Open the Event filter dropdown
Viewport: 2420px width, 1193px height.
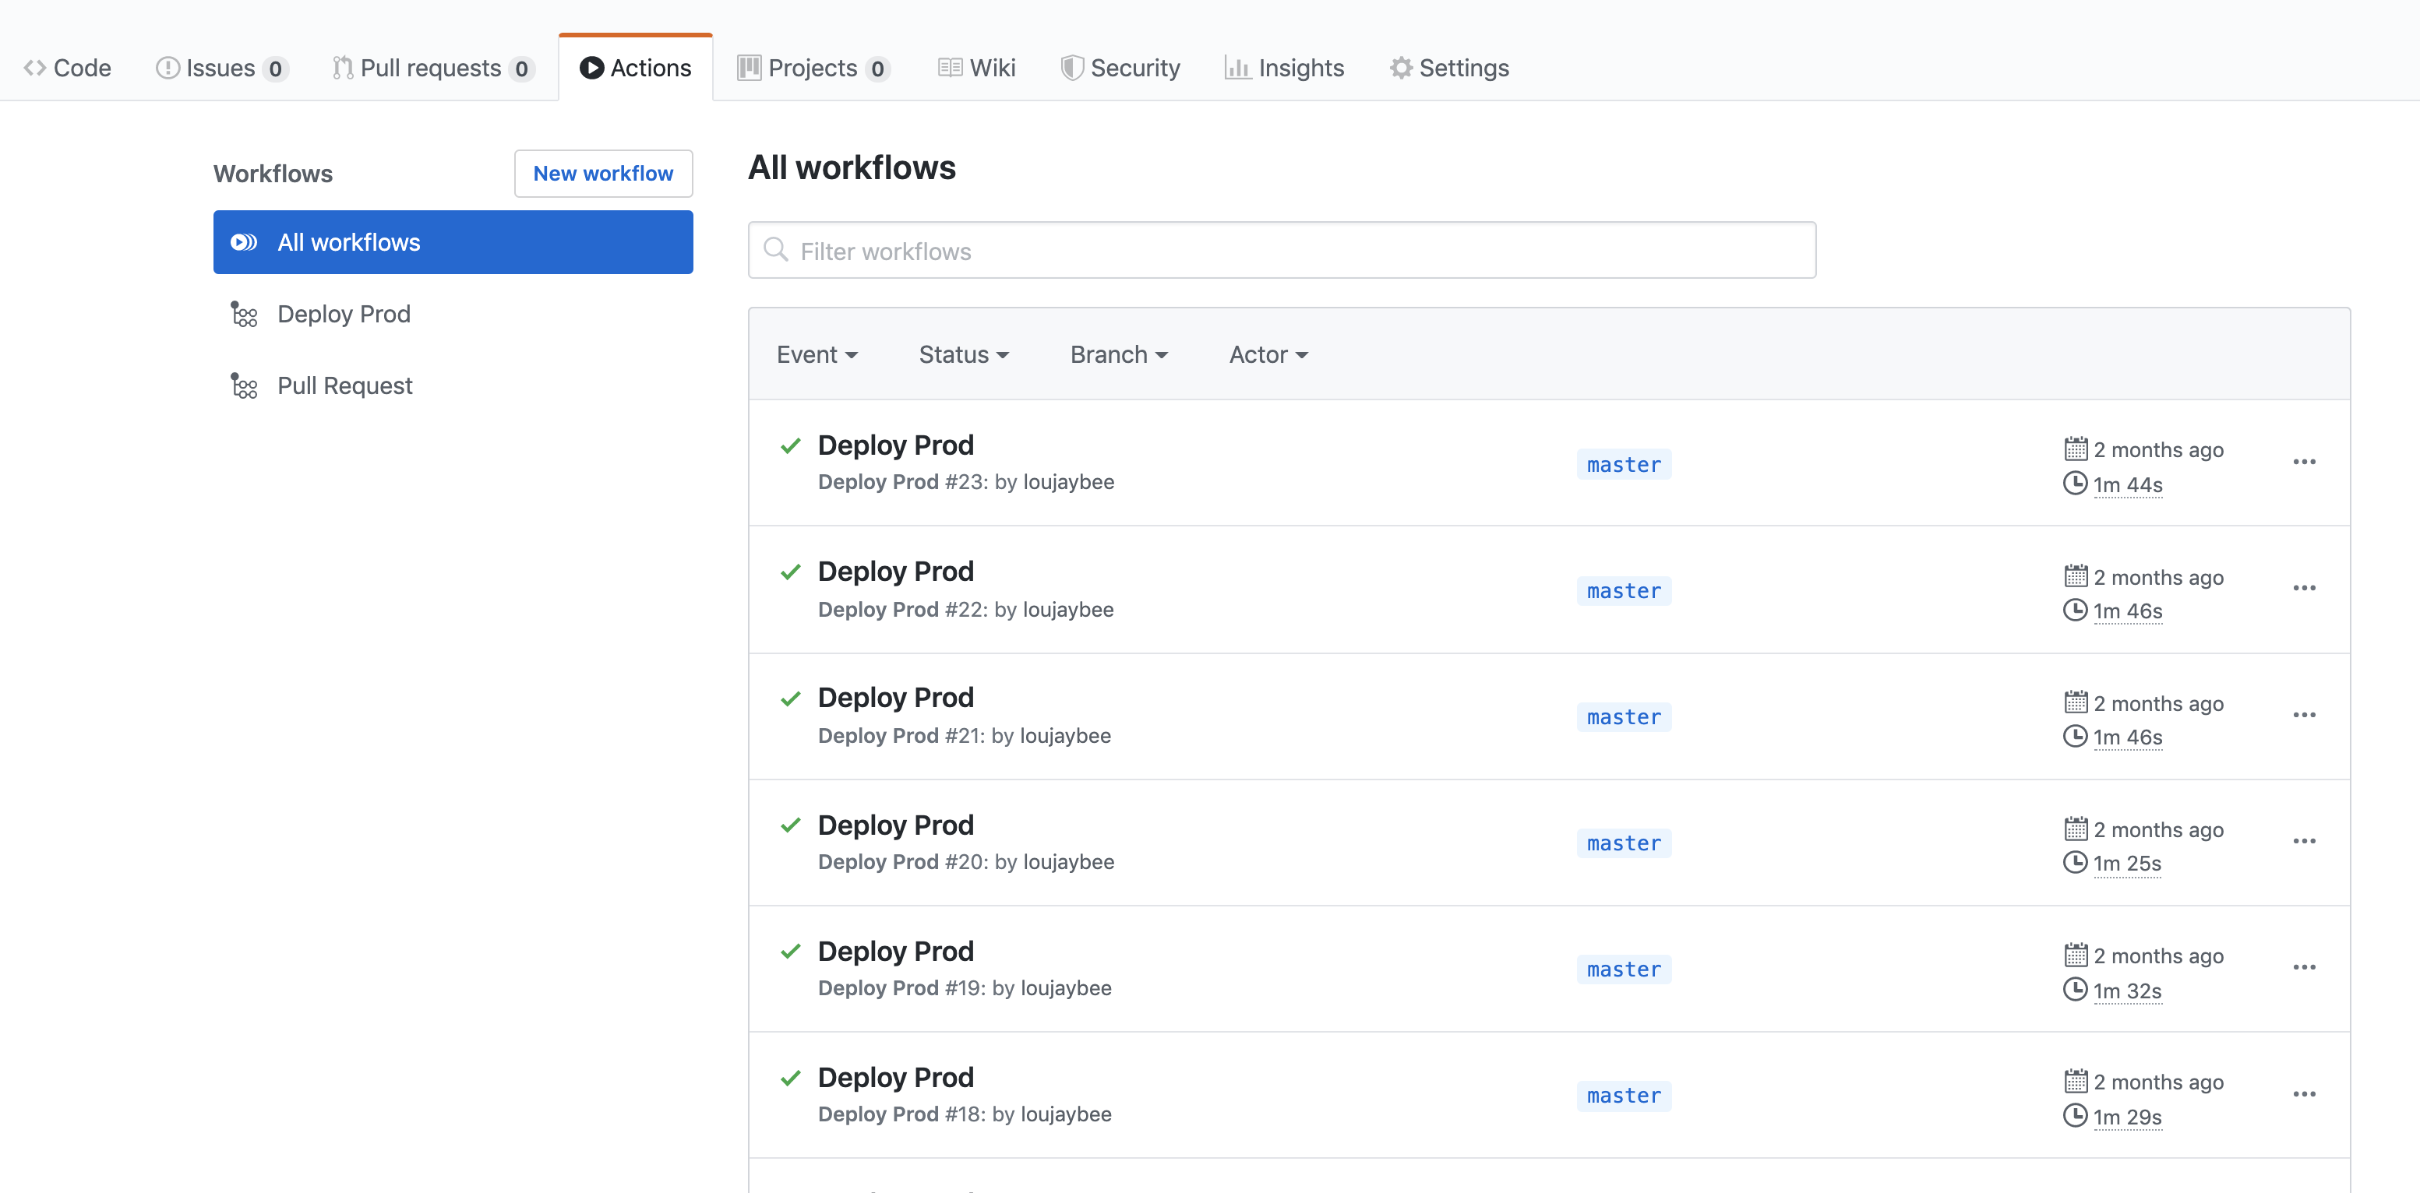tap(817, 354)
